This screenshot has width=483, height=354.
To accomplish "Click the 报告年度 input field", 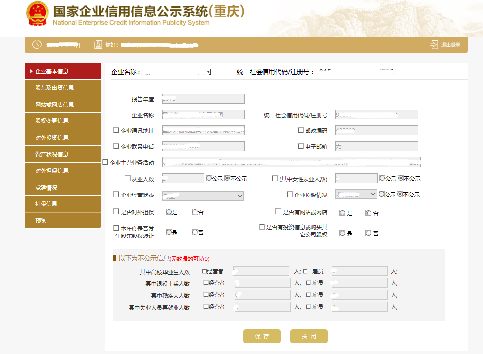I will pos(203,98).
